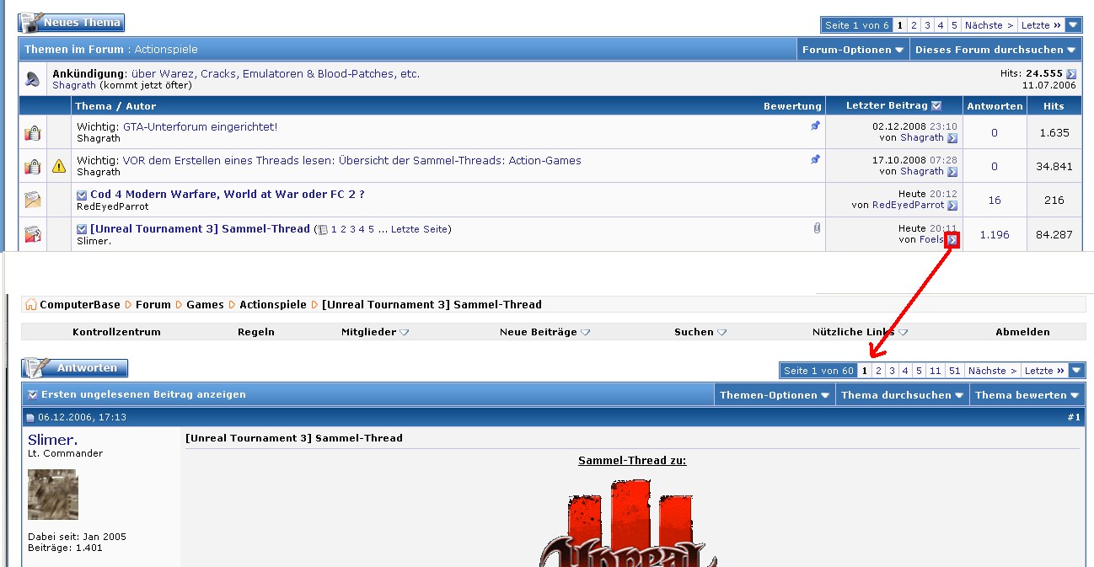
Task: Sort by the Antworten column header
Action: pos(995,106)
